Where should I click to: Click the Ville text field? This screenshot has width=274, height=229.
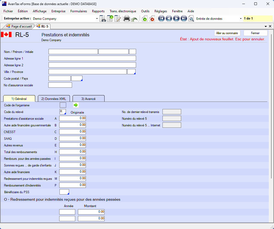point(88,72)
